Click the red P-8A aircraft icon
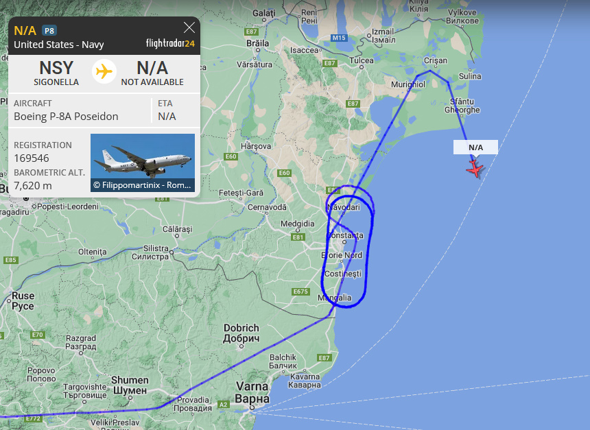590x430 pixels. 475,169
